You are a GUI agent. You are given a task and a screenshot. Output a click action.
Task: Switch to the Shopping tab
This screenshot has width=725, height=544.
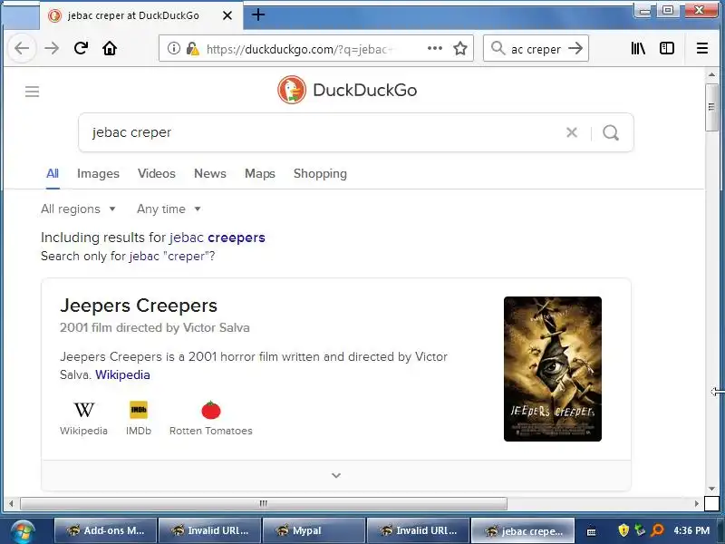point(320,173)
